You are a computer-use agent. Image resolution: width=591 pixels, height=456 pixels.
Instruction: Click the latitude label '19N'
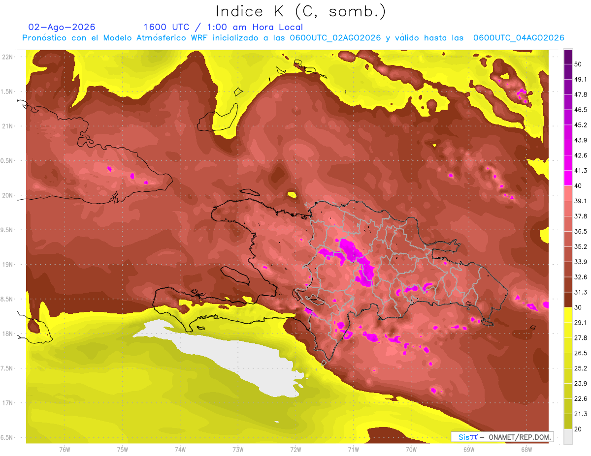[7, 265]
